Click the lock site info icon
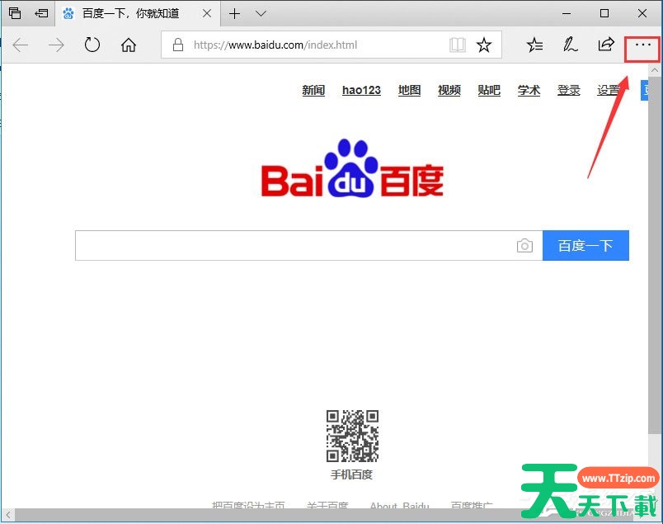Image resolution: width=663 pixels, height=524 pixels. coord(178,45)
